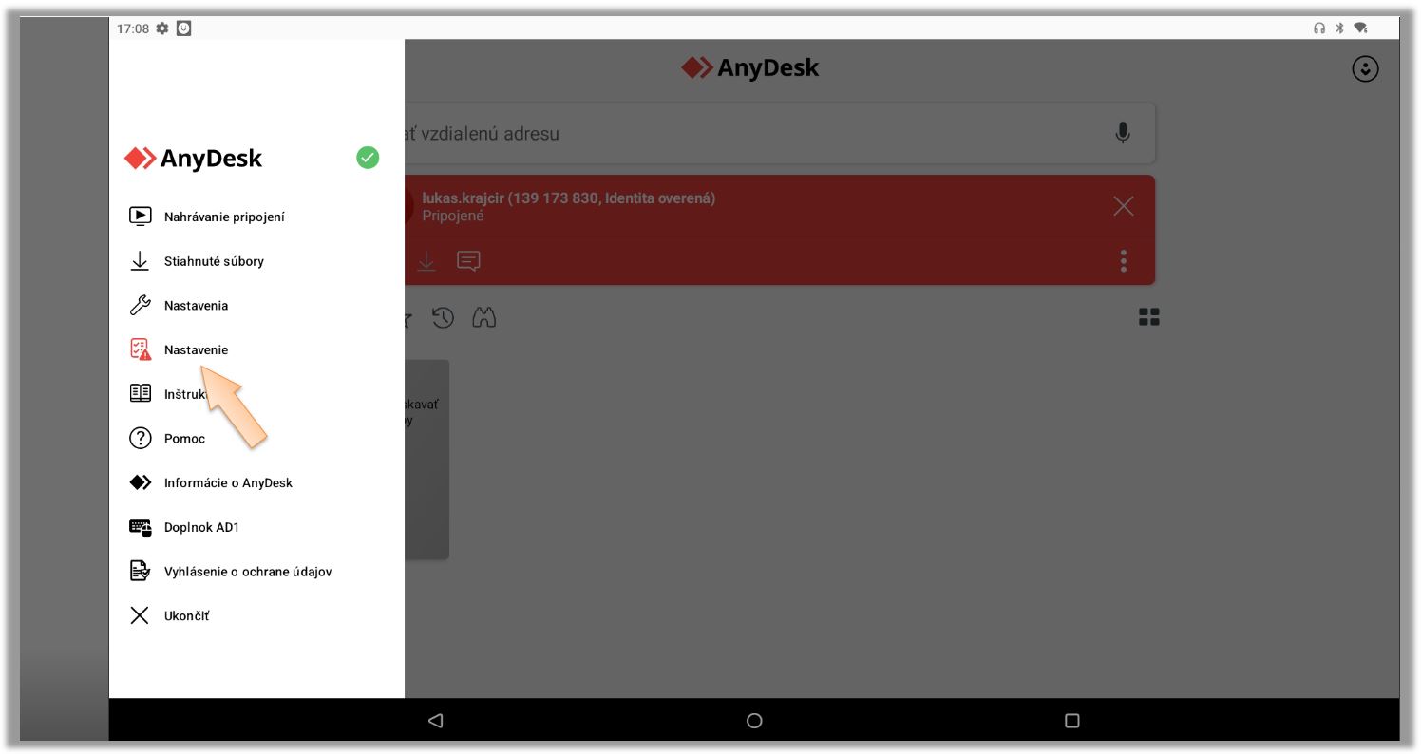
Task: Click the chat icon in session banner
Action: click(468, 261)
